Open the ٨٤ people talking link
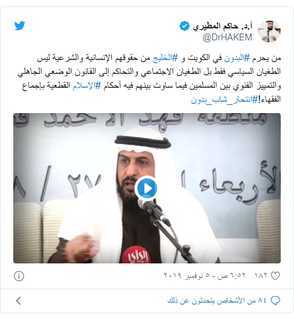Screen dimensions: 294x319 click(x=217, y=301)
